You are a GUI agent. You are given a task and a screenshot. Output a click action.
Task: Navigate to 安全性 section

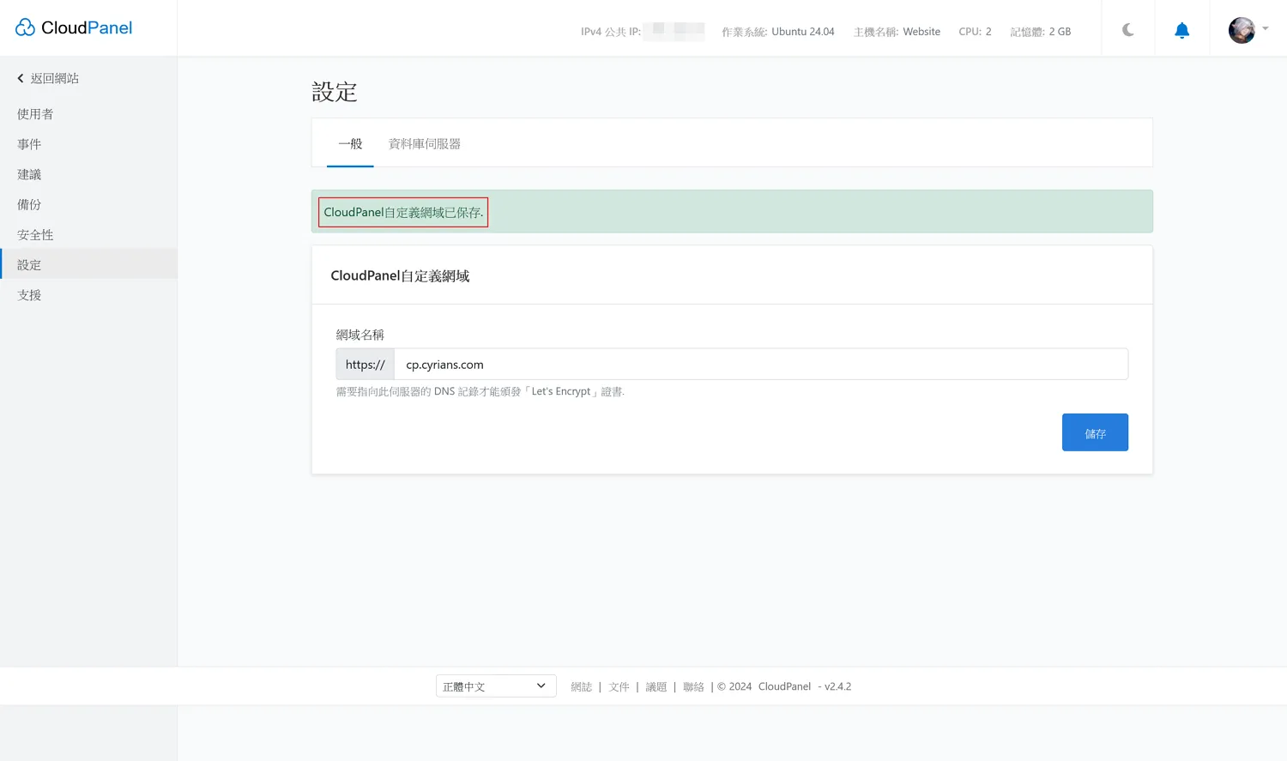click(x=35, y=234)
